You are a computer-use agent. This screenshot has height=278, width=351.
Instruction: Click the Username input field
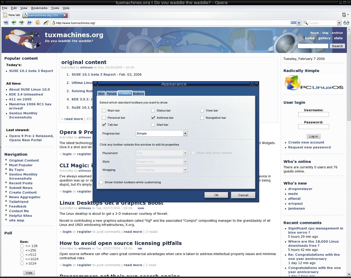pos(313,114)
